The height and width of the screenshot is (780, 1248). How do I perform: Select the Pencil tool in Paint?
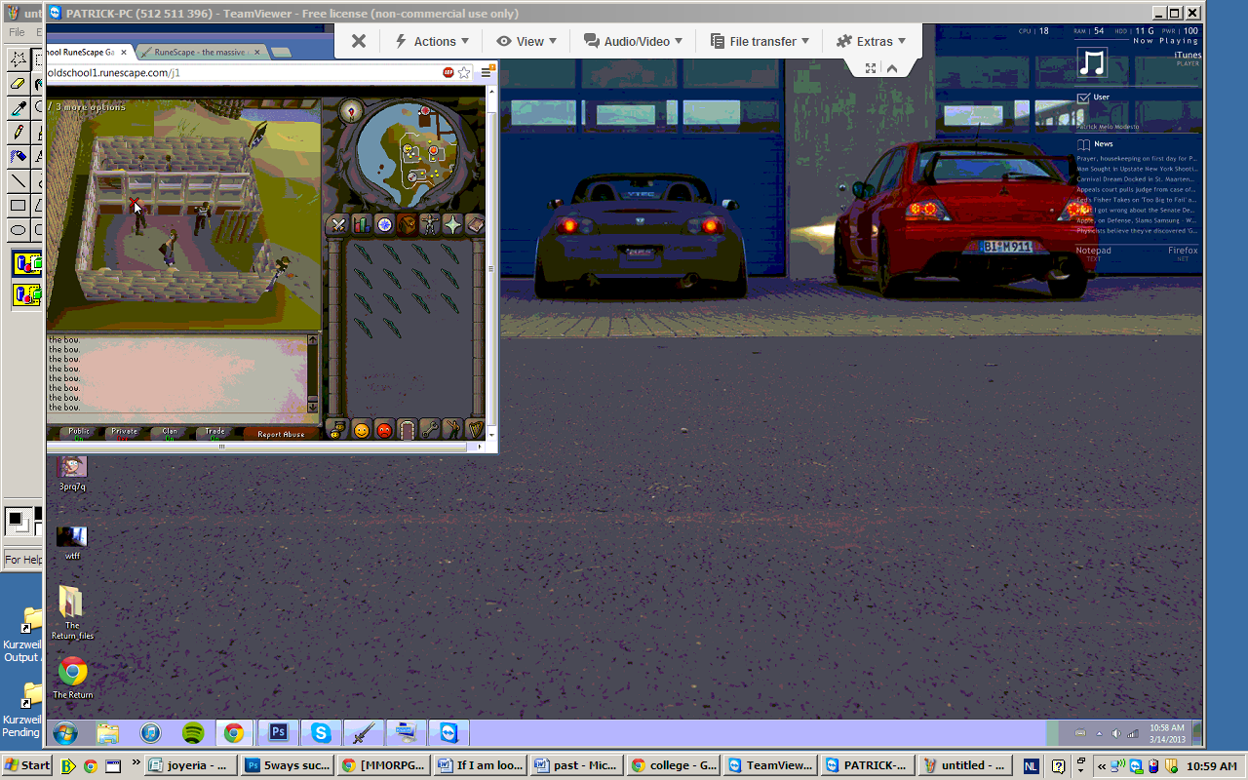[x=18, y=132]
